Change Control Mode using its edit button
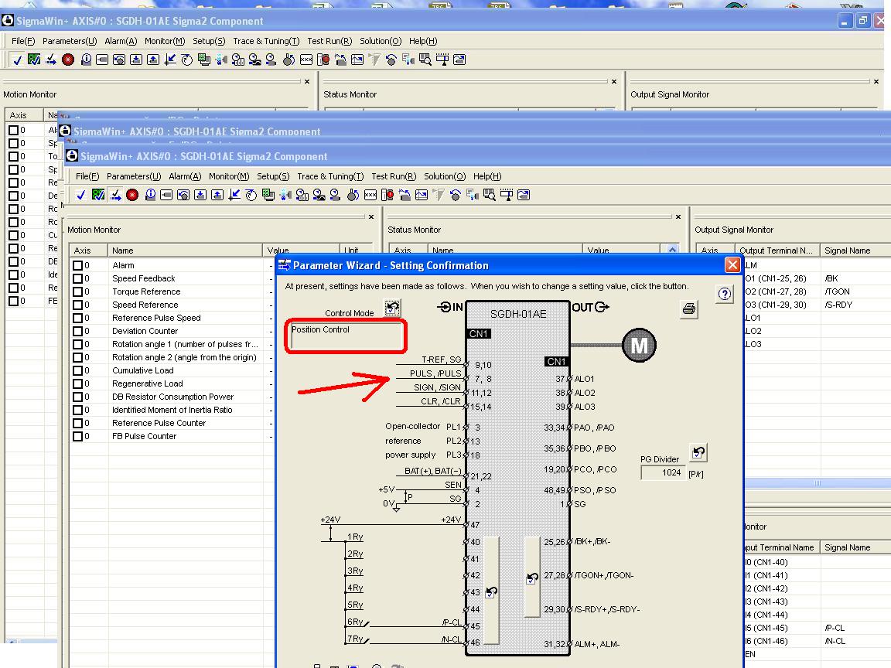The width and height of the screenshot is (891, 668). [392, 308]
